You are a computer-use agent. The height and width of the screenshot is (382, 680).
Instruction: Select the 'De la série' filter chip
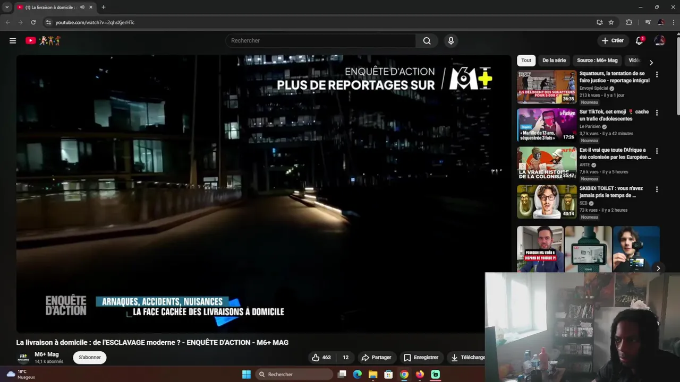pyautogui.click(x=554, y=60)
